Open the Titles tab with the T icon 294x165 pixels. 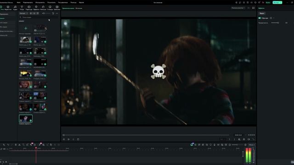click(22, 8)
